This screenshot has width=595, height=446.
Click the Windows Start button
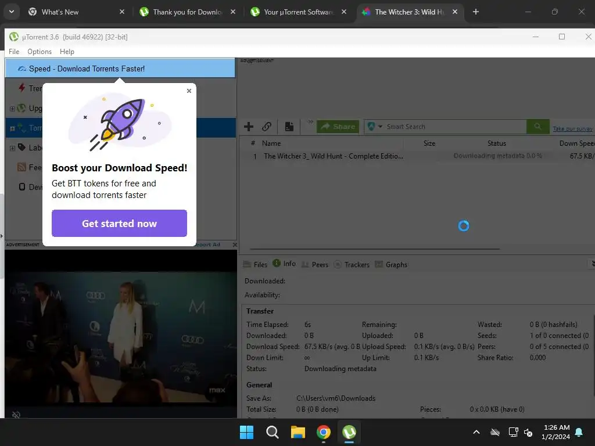point(246,432)
